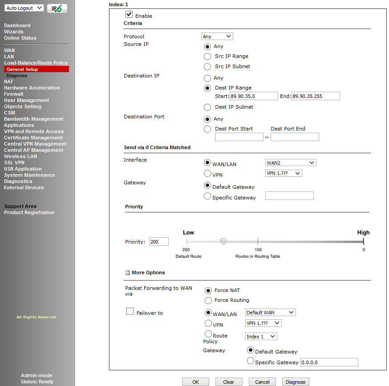Collapse More Options section icon
This screenshot has width=389, height=386.
click(128, 272)
